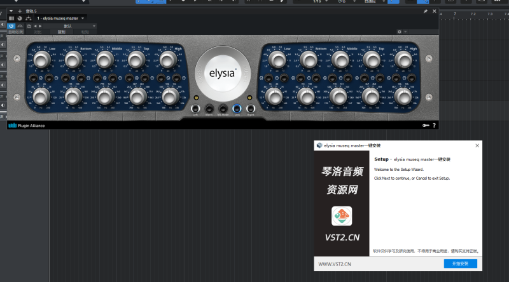Adjust the left channel Low gain knob
The image size is (509, 282).
point(42,60)
